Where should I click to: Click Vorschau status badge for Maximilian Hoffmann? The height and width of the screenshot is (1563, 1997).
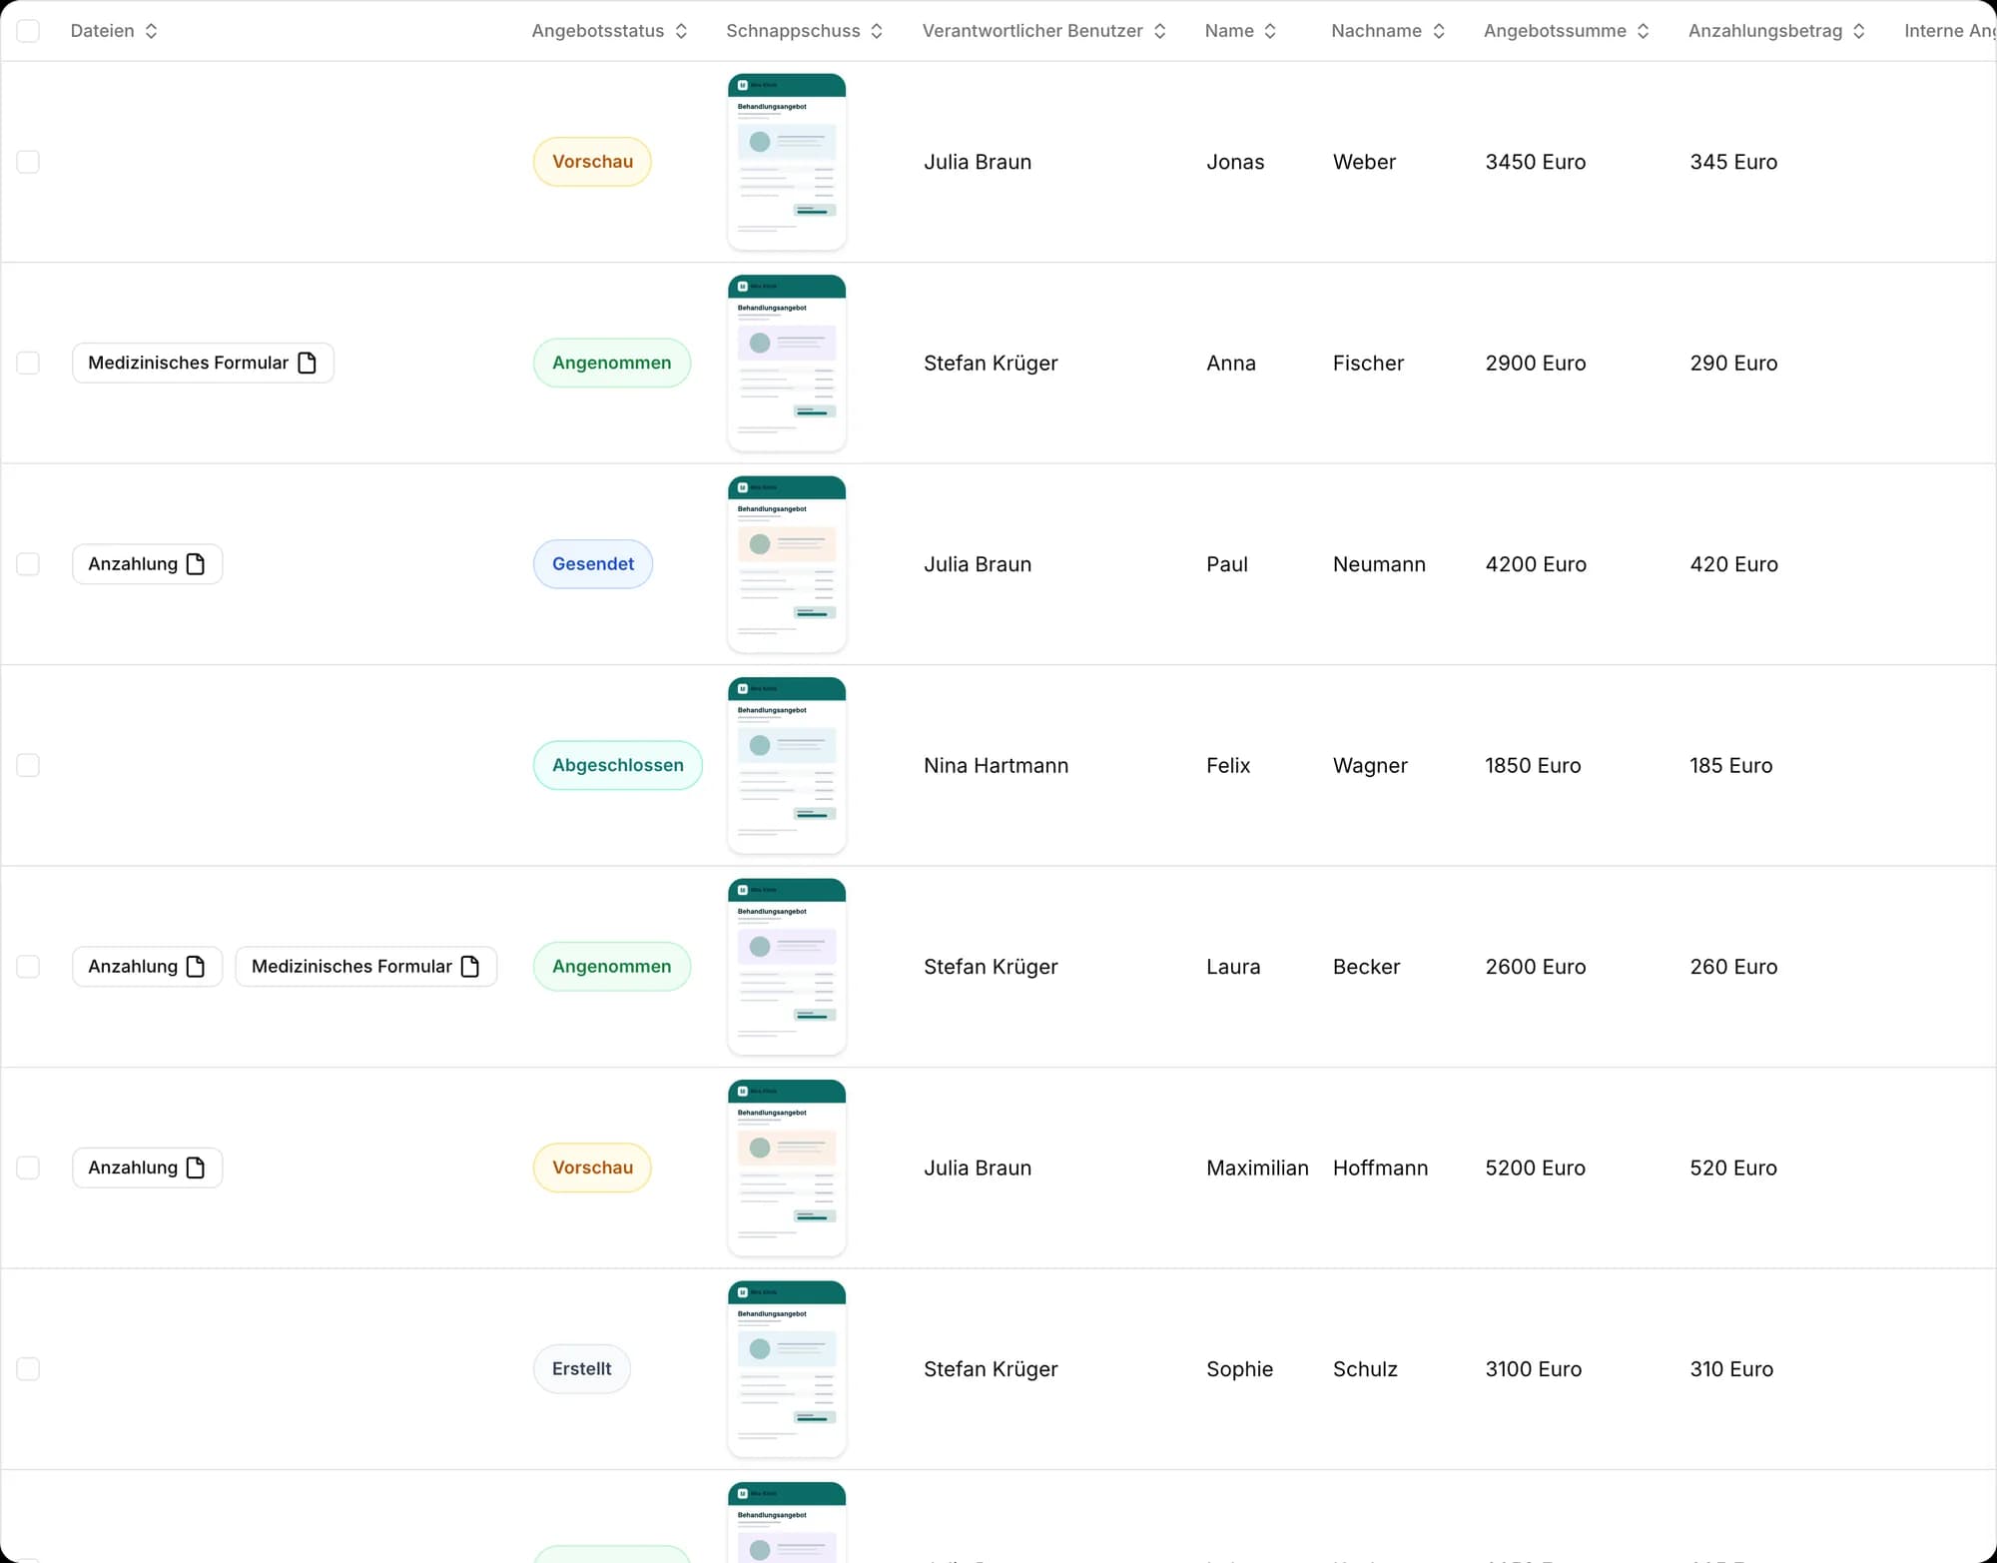(x=592, y=1168)
